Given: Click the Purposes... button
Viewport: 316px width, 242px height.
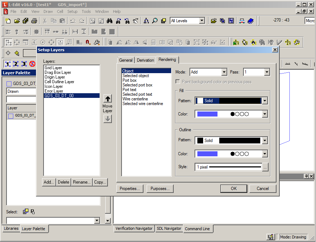Looking at the screenshot, I should (160, 189).
